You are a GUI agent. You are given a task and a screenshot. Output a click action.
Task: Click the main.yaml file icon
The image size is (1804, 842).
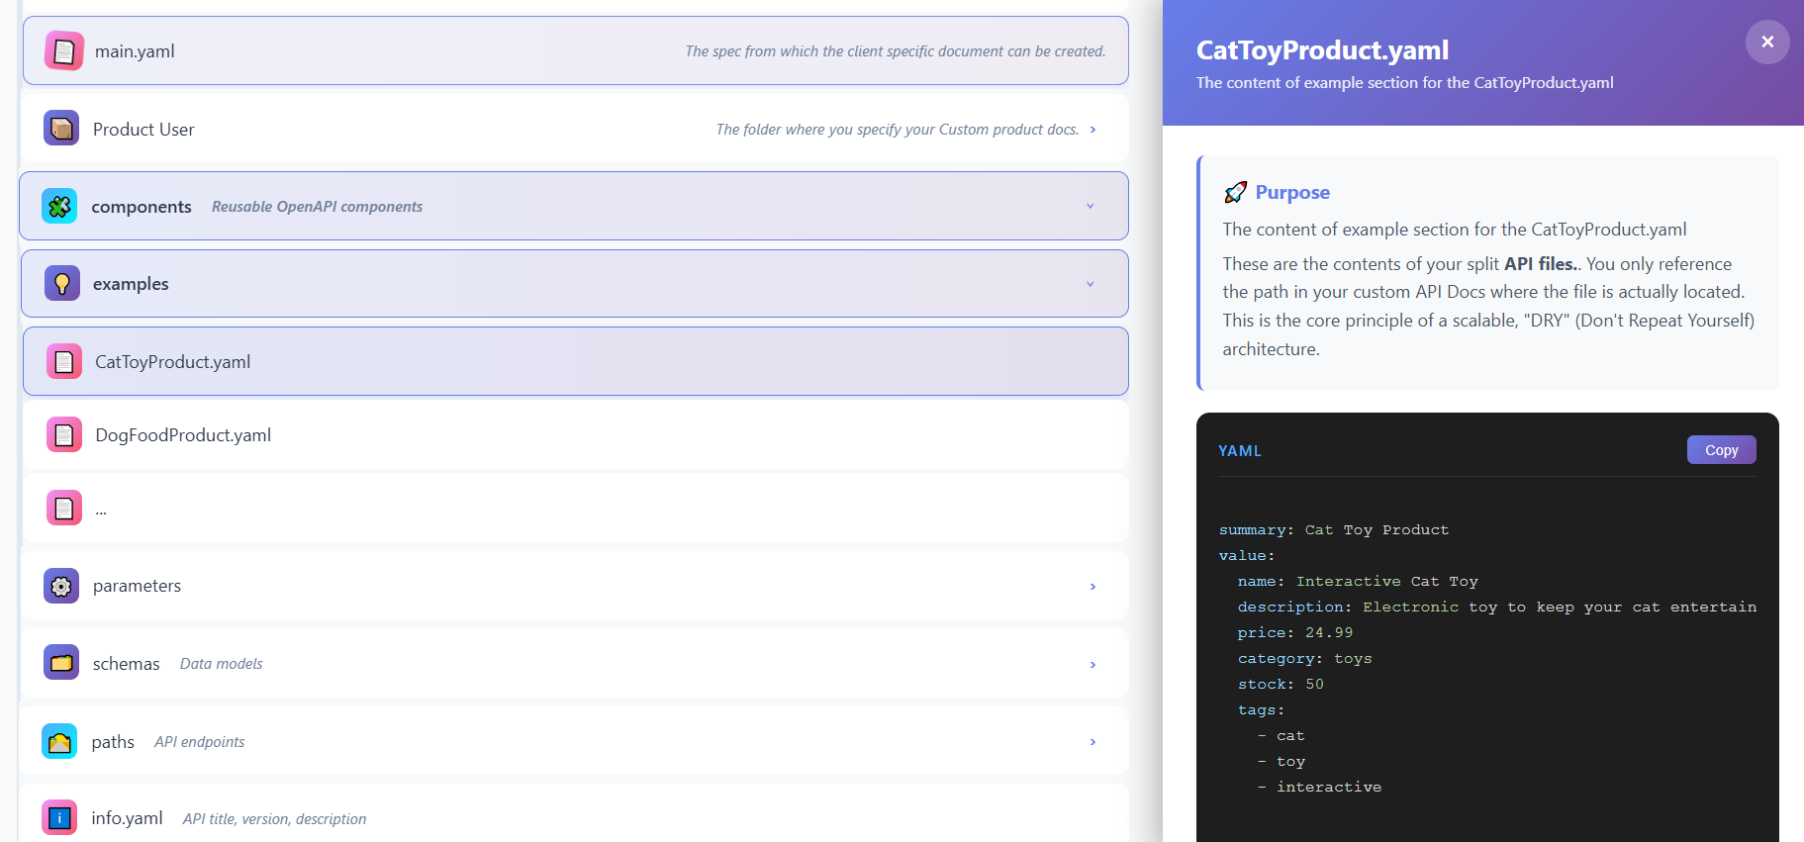(x=64, y=51)
